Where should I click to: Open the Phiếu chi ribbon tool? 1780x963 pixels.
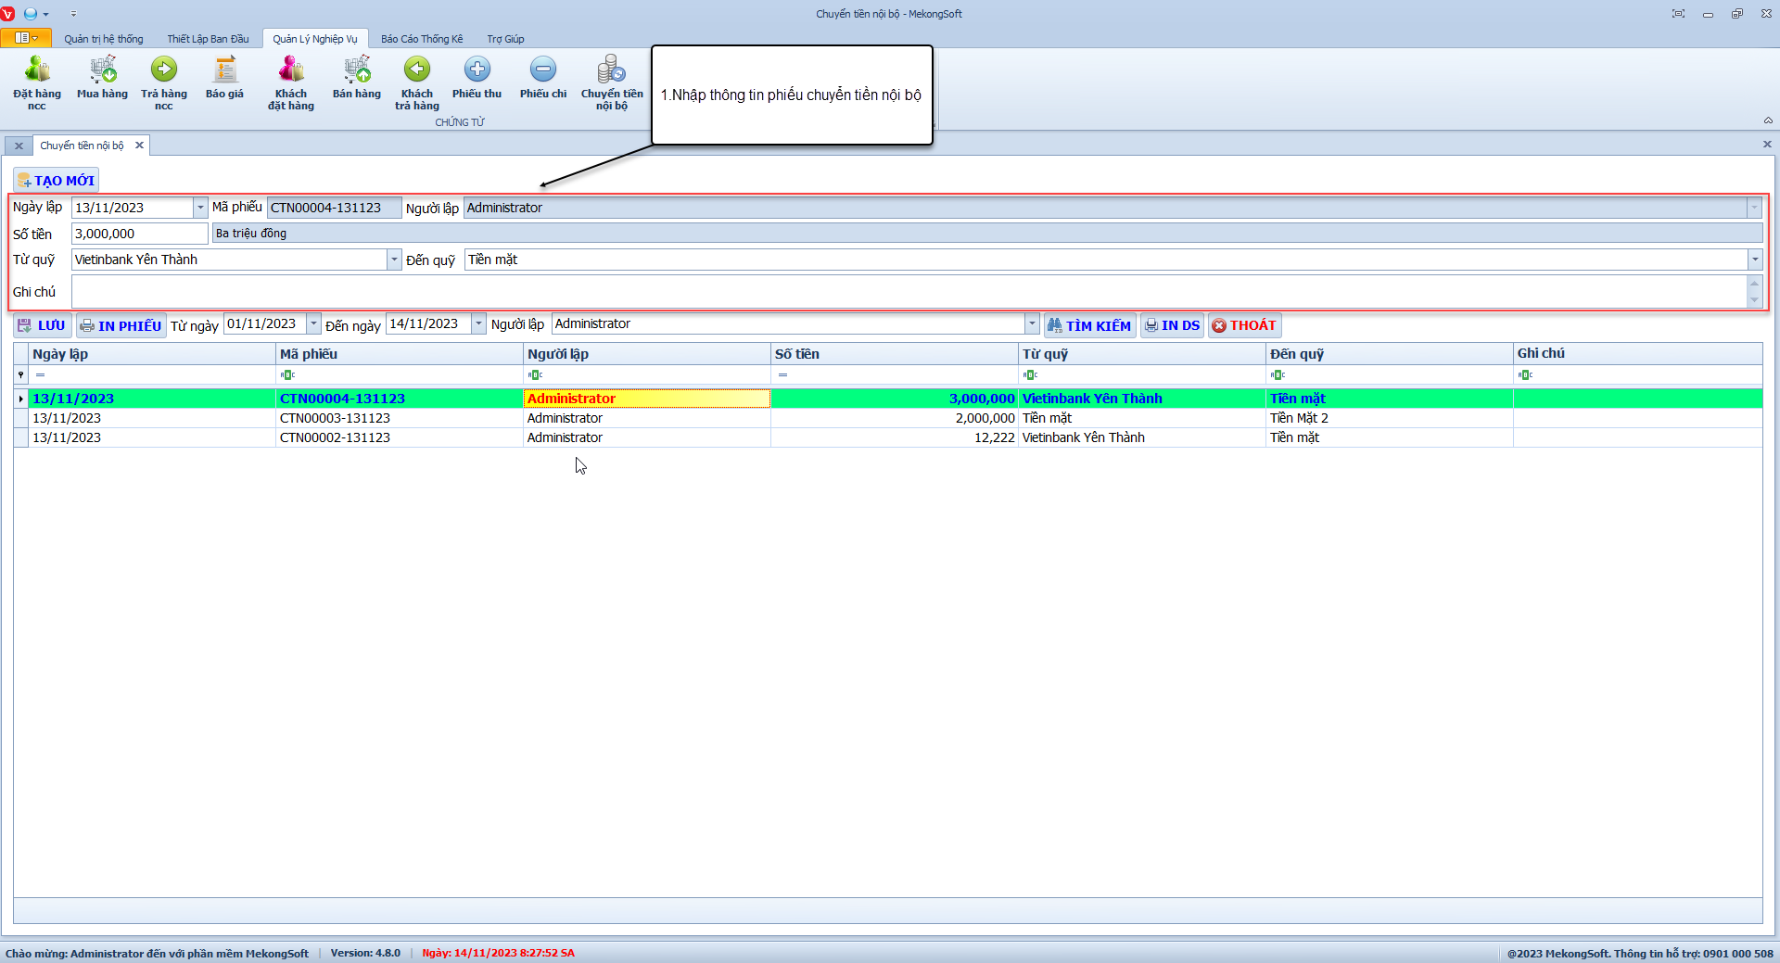tap(543, 78)
